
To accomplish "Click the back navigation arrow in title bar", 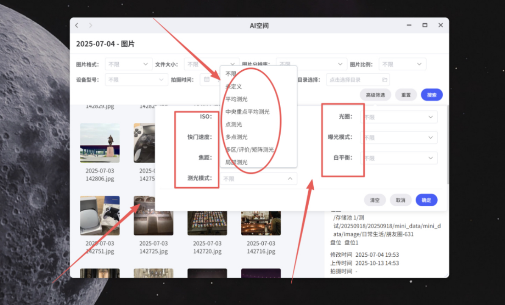I will coord(76,25).
